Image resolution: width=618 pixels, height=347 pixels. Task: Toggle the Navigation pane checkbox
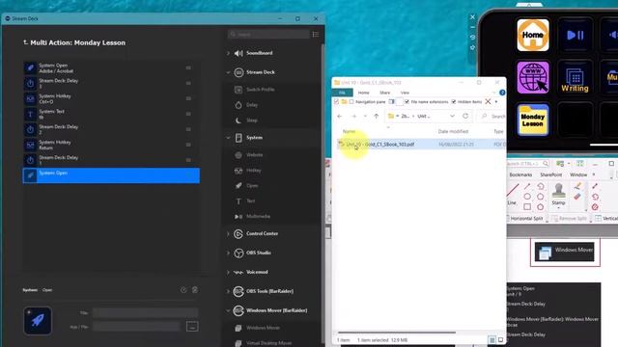(351, 102)
